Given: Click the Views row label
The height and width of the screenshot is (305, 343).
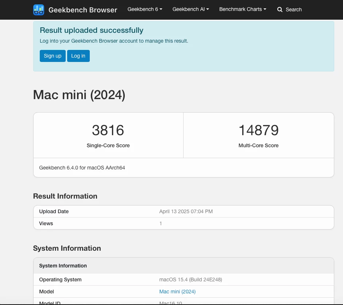Looking at the screenshot, I should click(x=46, y=223).
